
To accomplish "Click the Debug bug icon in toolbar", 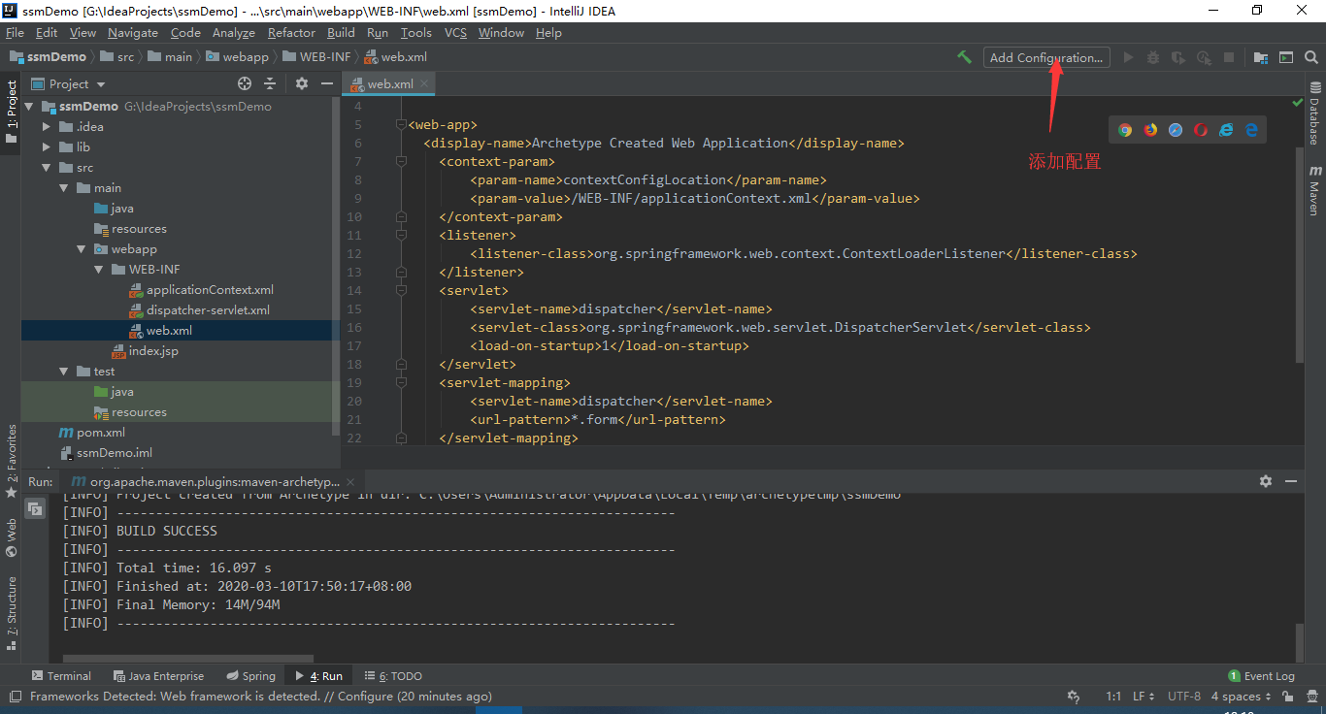I will coord(1153,57).
